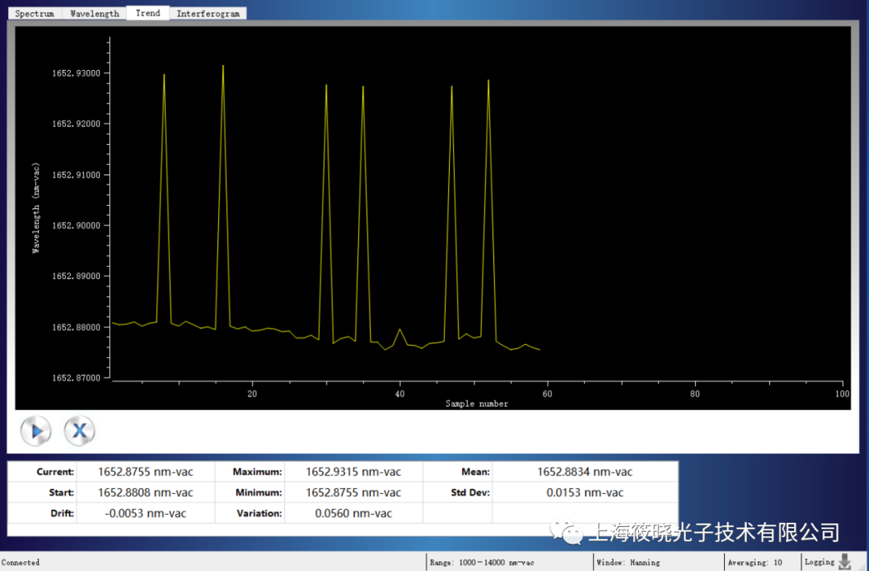Click the Connected status indicator

tap(21, 562)
